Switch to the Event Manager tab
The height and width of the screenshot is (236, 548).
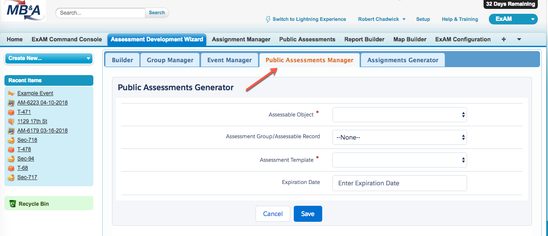point(229,60)
